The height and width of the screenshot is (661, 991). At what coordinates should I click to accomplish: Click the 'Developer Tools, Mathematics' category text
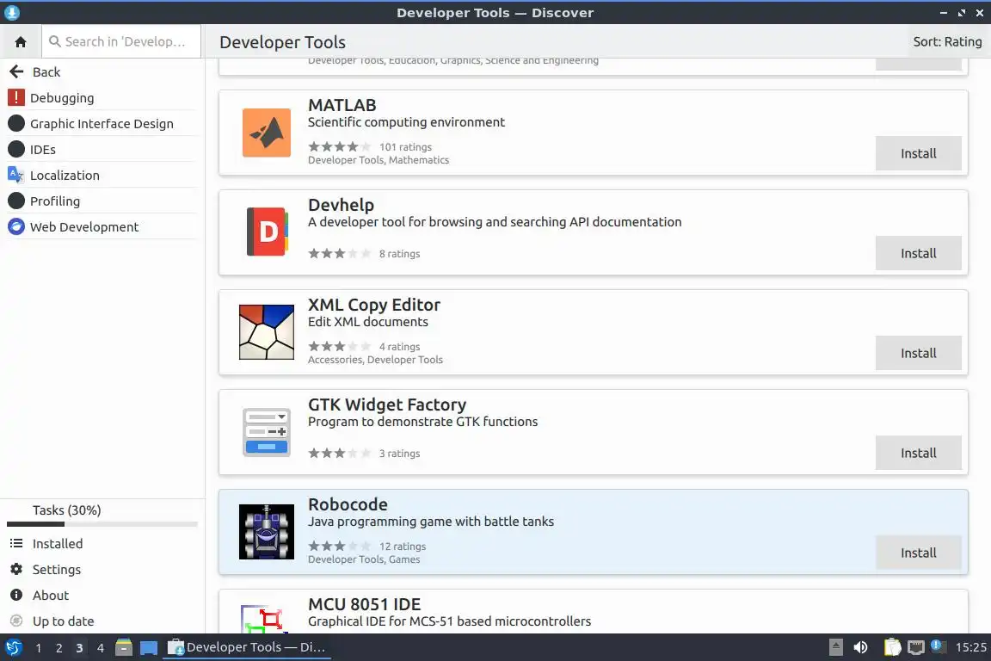tap(379, 160)
